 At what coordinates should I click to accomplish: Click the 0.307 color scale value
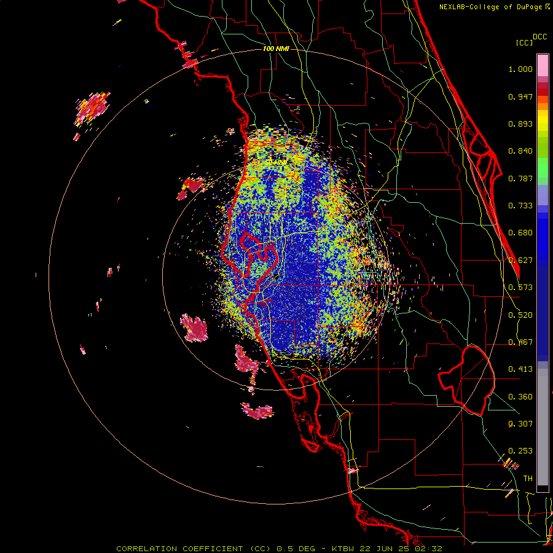point(520,424)
